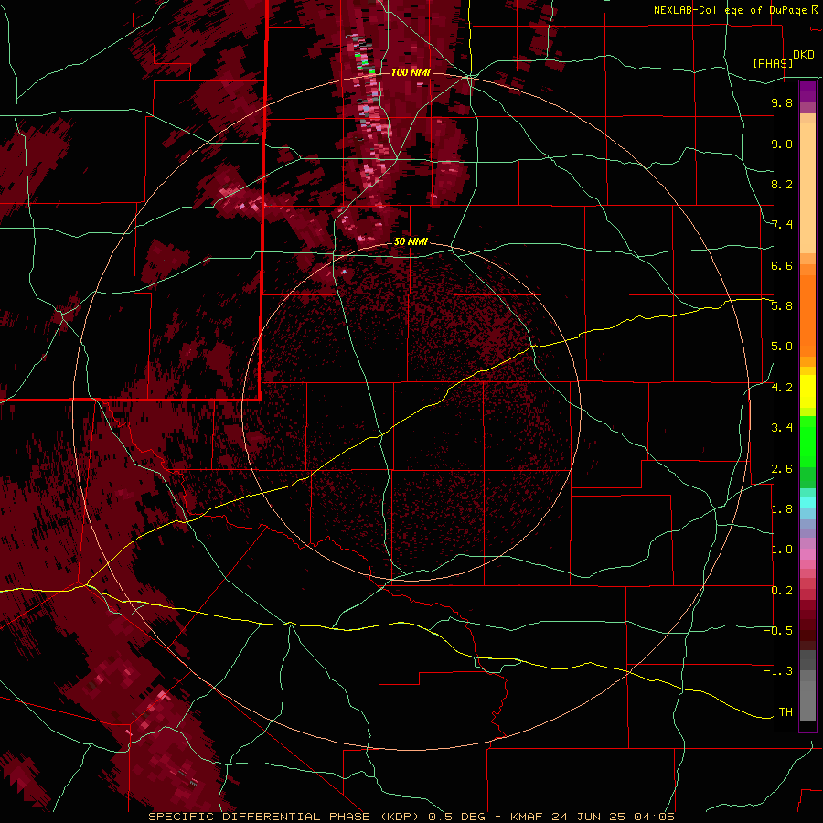
Task: Click the 4.2 color scale value
Action: point(782,388)
